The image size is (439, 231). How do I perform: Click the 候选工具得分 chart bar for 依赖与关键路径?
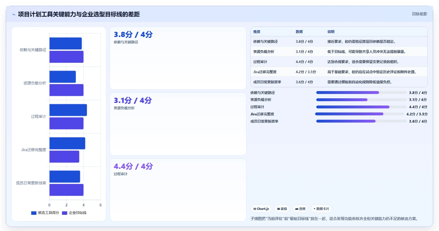coord(66,44)
